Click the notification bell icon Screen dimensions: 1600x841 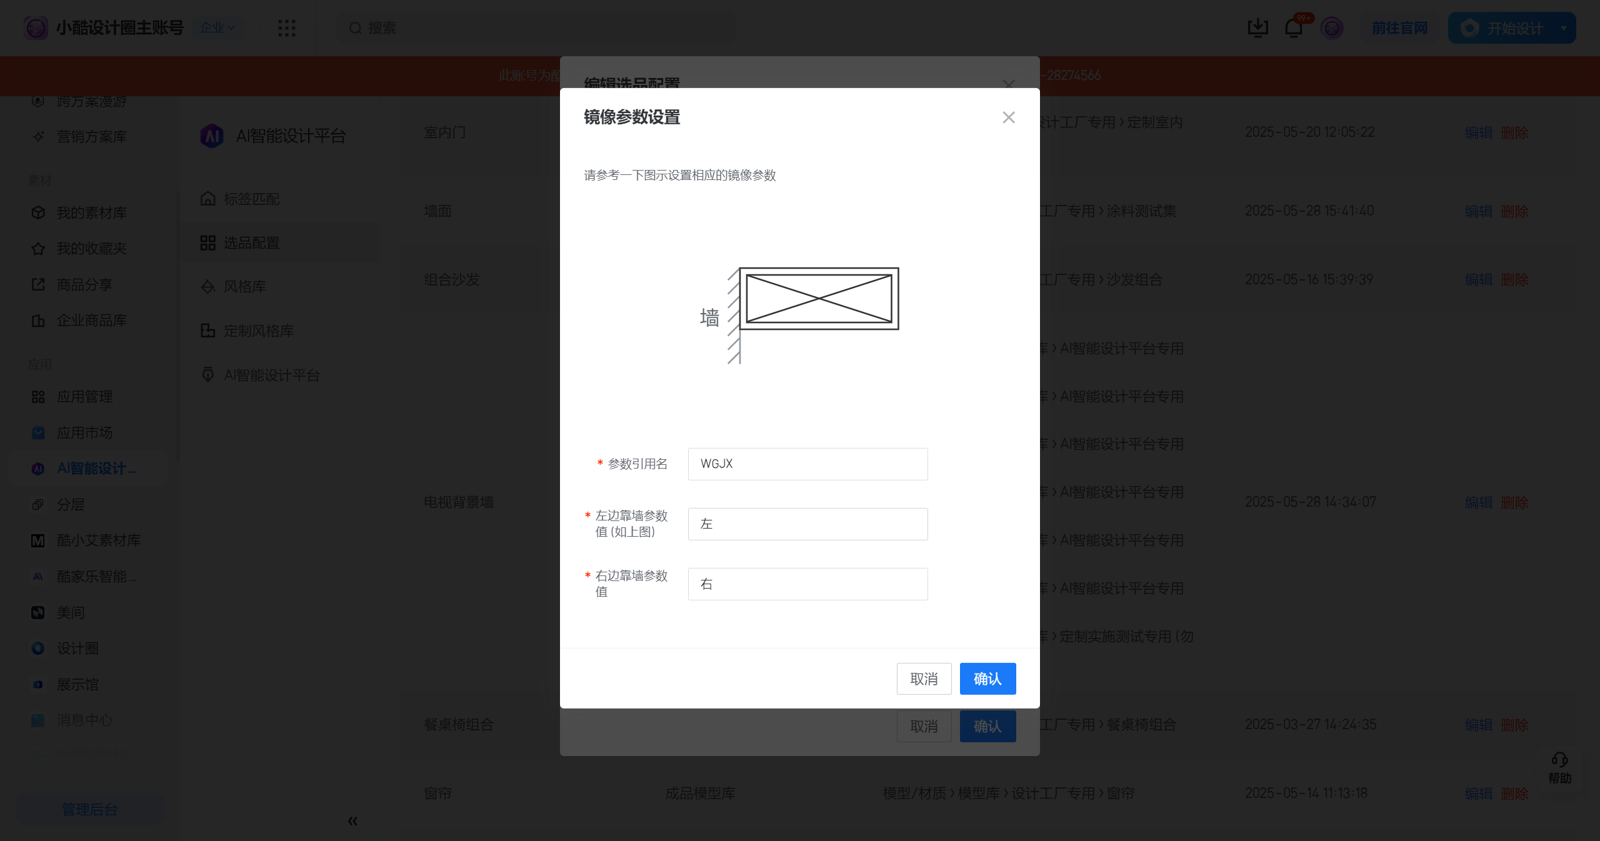point(1293,28)
